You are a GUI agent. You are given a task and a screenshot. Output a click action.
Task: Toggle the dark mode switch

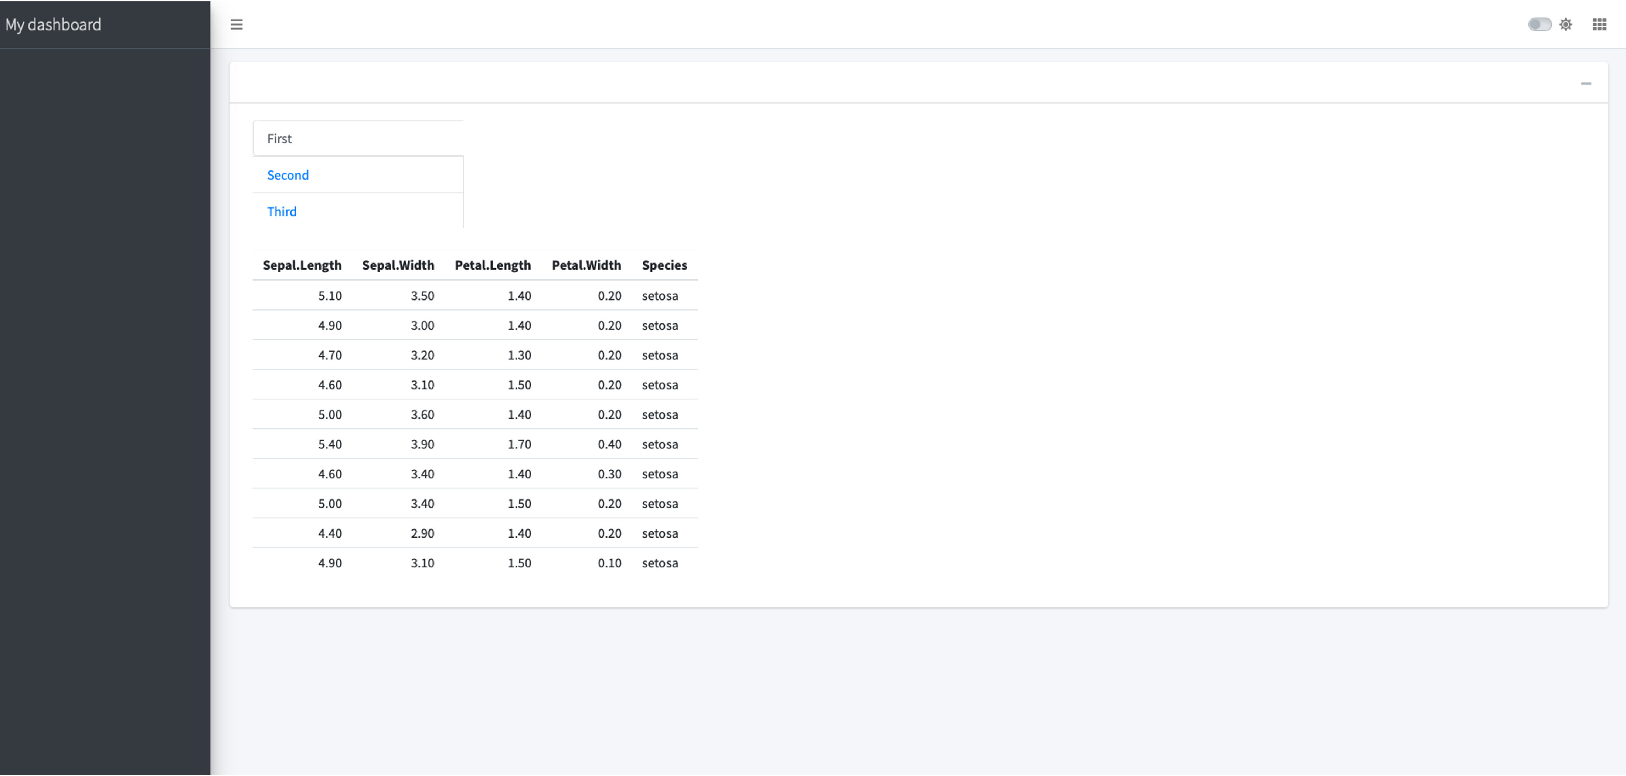1540,24
